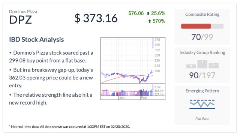Click the Flat Base pattern icon
Screen dimensions: 240x136
pos(202,104)
